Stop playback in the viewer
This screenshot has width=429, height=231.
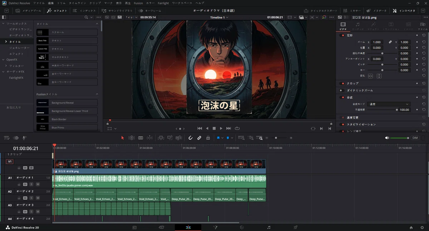pos(214,128)
